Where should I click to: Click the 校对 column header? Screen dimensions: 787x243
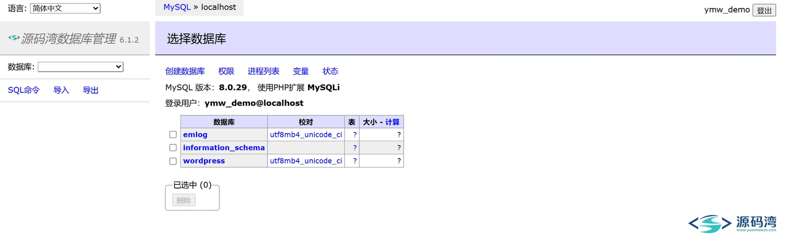click(306, 122)
